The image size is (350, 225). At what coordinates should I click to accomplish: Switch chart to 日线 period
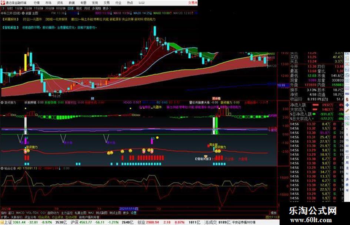[x=70, y=8]
